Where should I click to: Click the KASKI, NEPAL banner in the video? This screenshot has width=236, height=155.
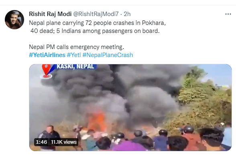[x=75, y=66]
